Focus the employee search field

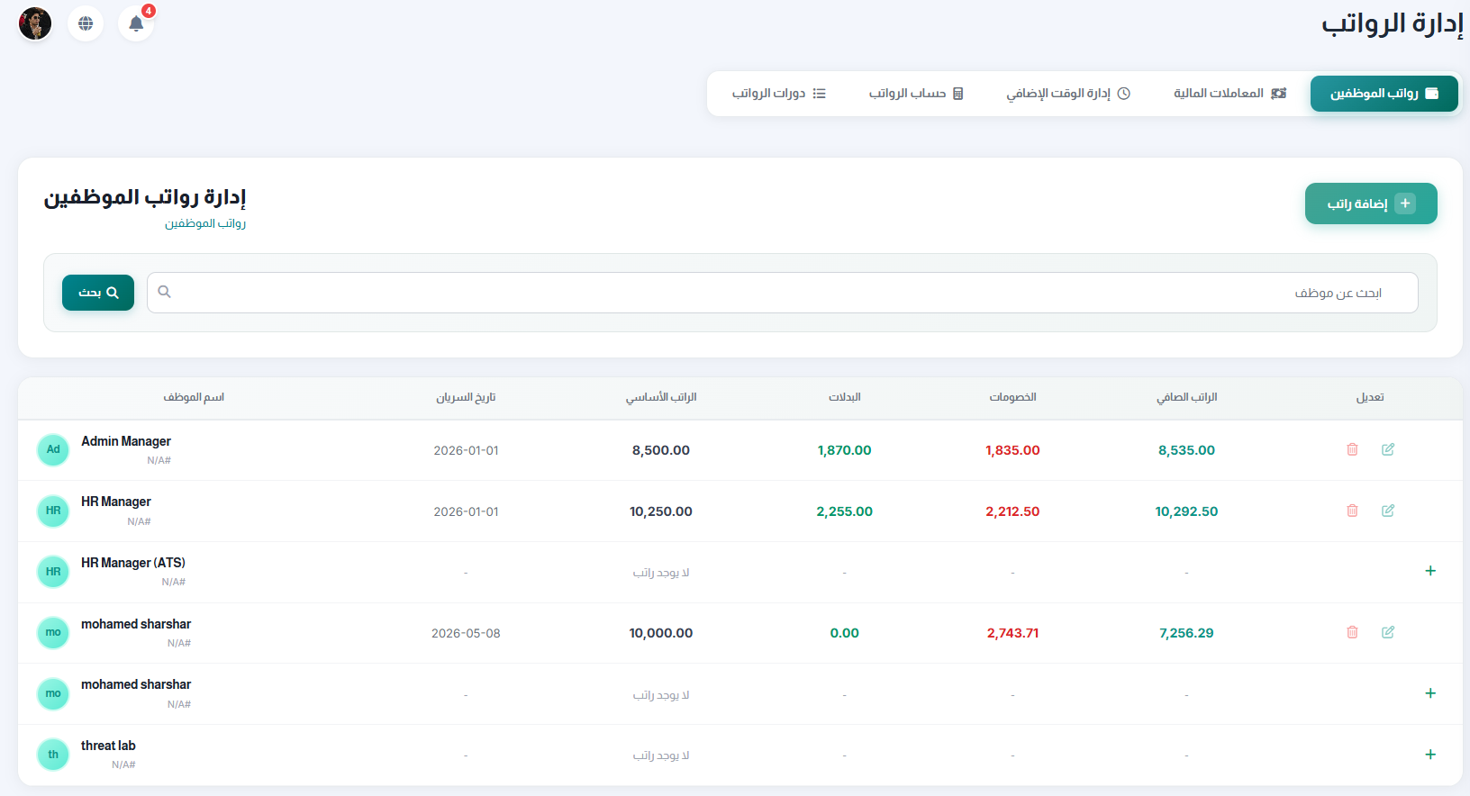[x=783, y=293]
